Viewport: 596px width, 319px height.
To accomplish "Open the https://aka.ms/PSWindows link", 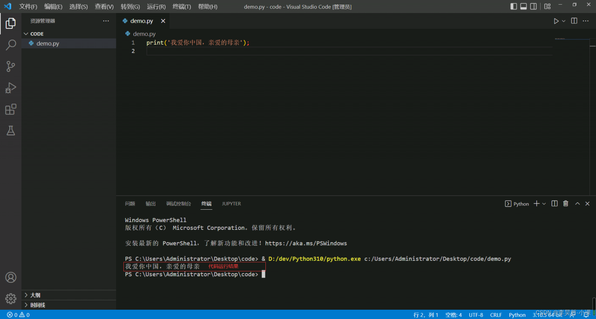I will pos(306,243).
